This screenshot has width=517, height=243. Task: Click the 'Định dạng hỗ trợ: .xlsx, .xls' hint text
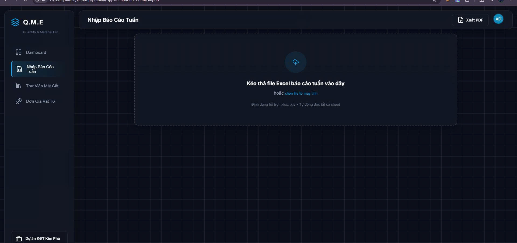click(273, 104)
